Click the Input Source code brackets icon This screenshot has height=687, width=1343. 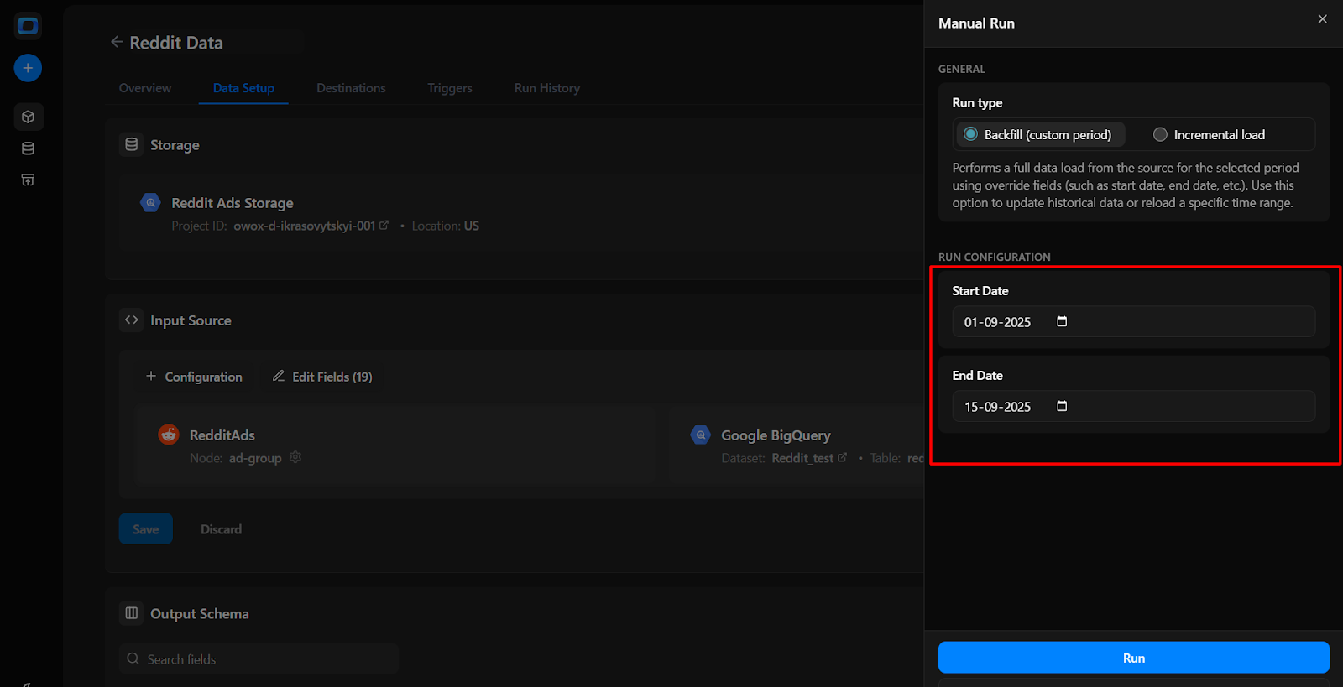132,320
